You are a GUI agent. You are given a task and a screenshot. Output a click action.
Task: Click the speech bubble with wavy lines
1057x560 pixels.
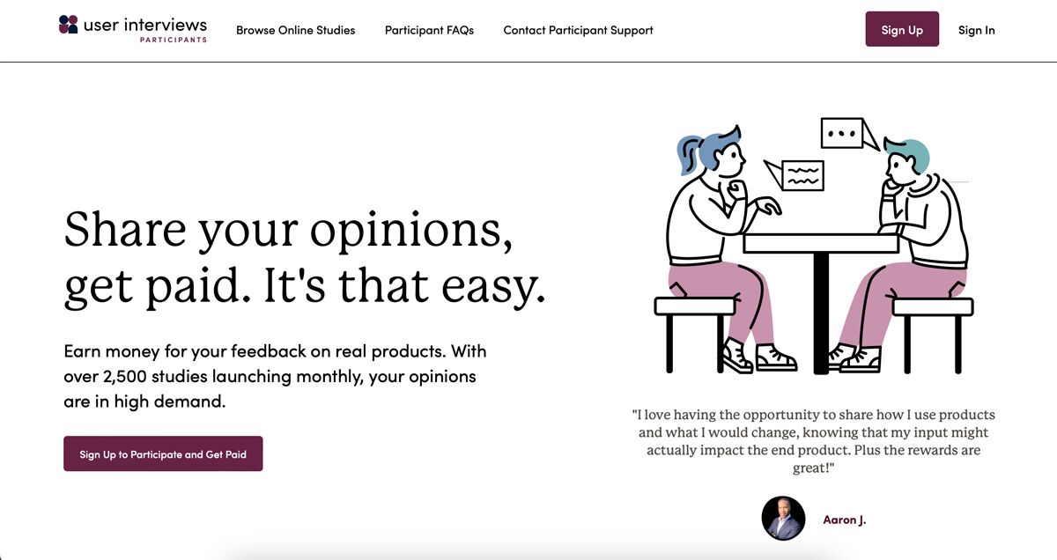[801, 174]
